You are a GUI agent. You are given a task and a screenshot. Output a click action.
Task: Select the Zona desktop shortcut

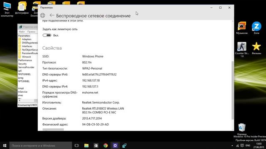256,28
